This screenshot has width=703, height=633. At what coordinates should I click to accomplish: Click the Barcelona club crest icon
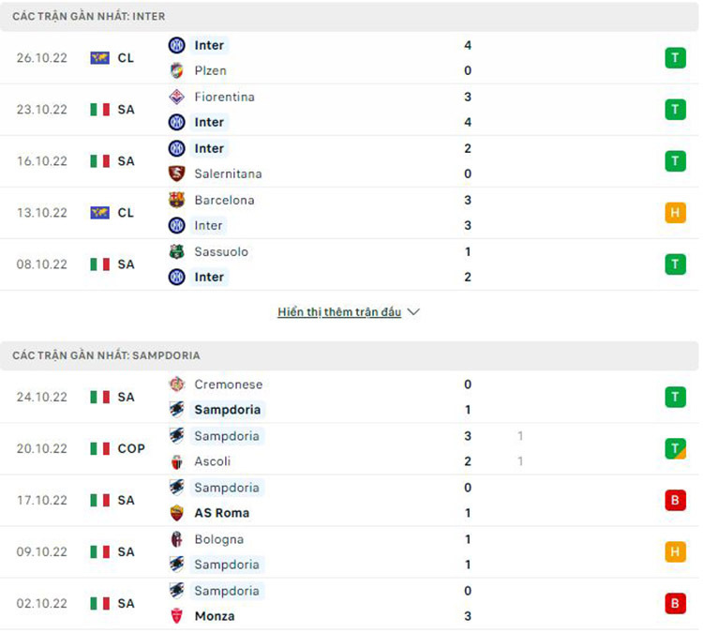coord(176,200)
